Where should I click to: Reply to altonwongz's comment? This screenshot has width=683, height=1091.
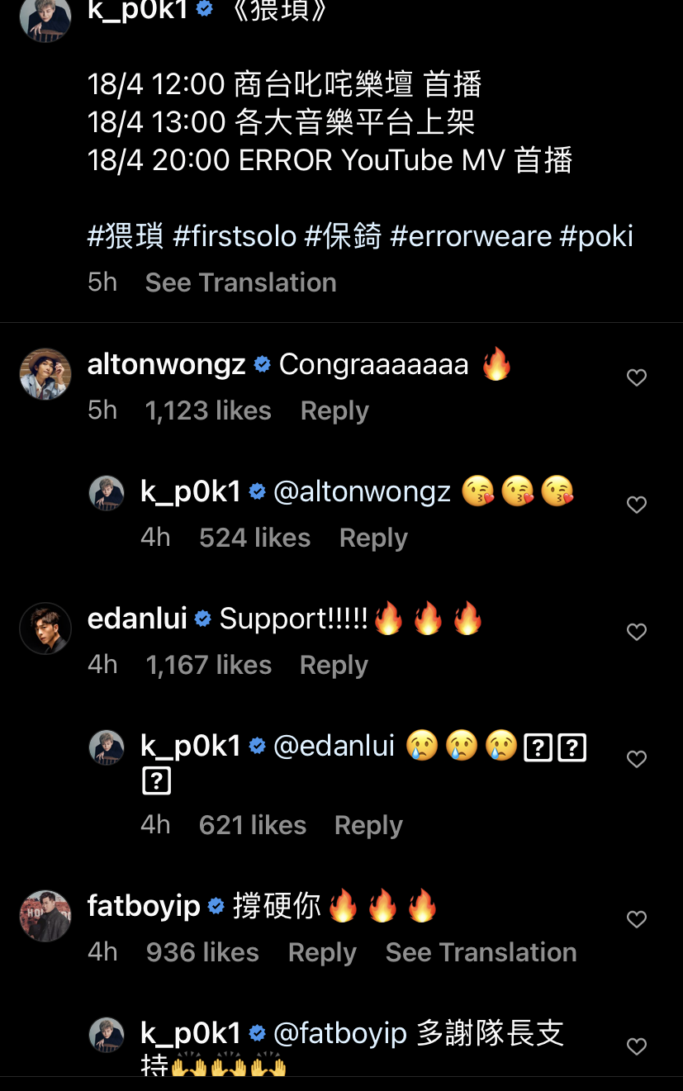[x=334, y=410]
